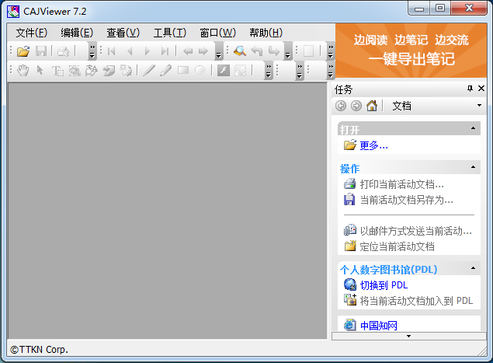Image resolution: width=493 pixels, height=363 pixels.
Task: Click the task pane scroll-down arrow
Action: click(408, 336)
